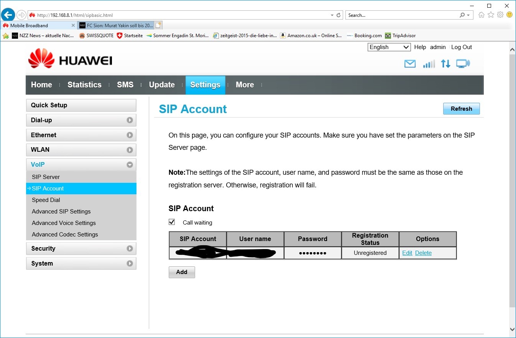
Task: Select Advanced Codec Settings in sidebar
Action: 65,235
